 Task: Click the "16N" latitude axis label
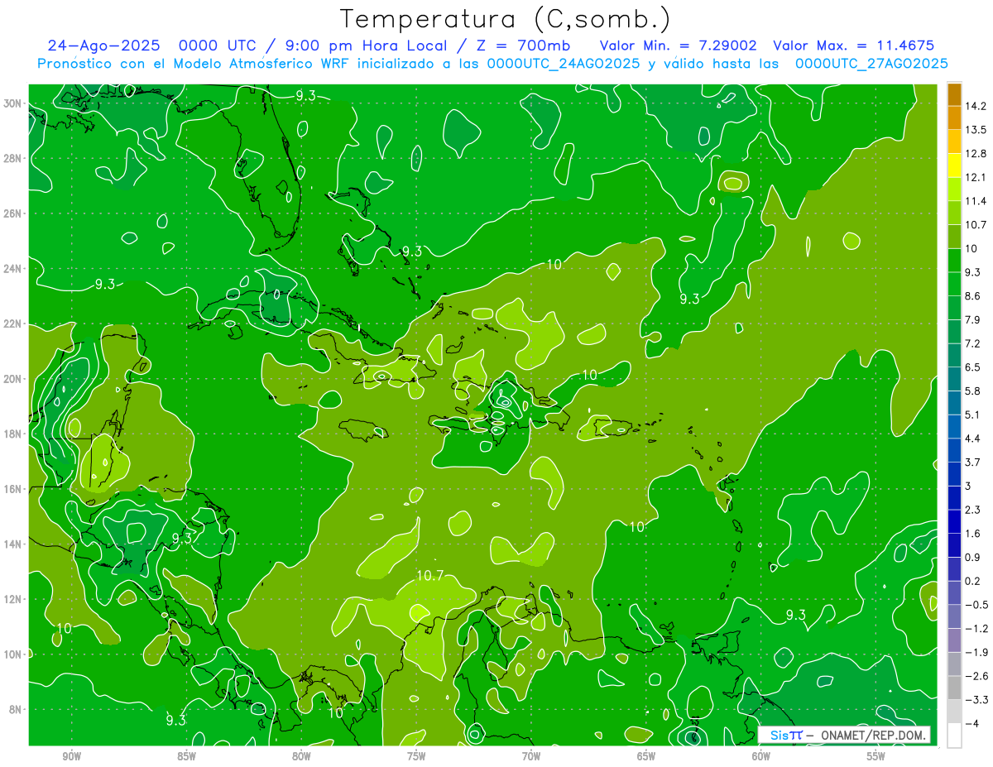click(x=13, y=489)
